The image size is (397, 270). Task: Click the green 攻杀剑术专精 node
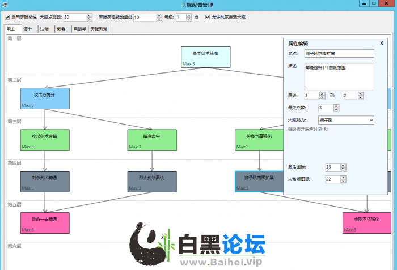(44, 140)
